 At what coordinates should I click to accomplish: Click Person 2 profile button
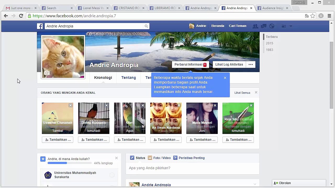coord(299,2)
